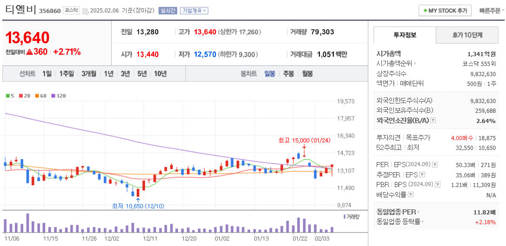Click the plus icon in MY STOCK 추가
The width and height of the screenshot is (506, 246).
[x=426, y=11]
